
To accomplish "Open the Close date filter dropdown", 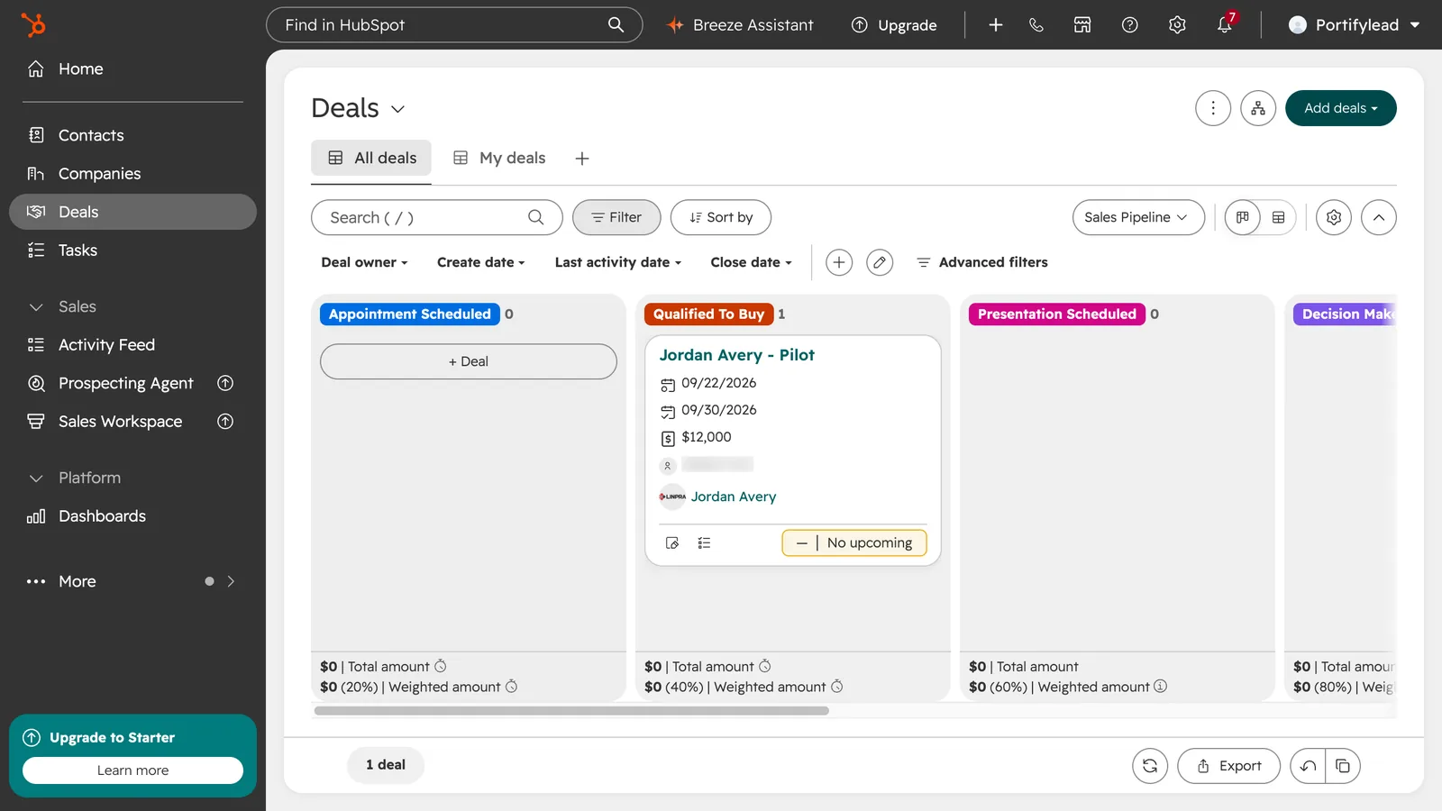I will [x=752, y=262].
